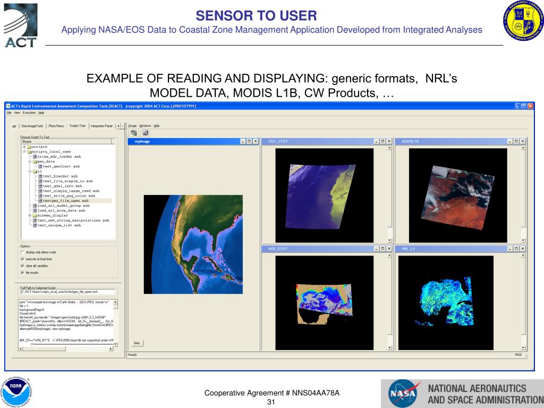Open the Image menu in display panel

click(132, 126)
